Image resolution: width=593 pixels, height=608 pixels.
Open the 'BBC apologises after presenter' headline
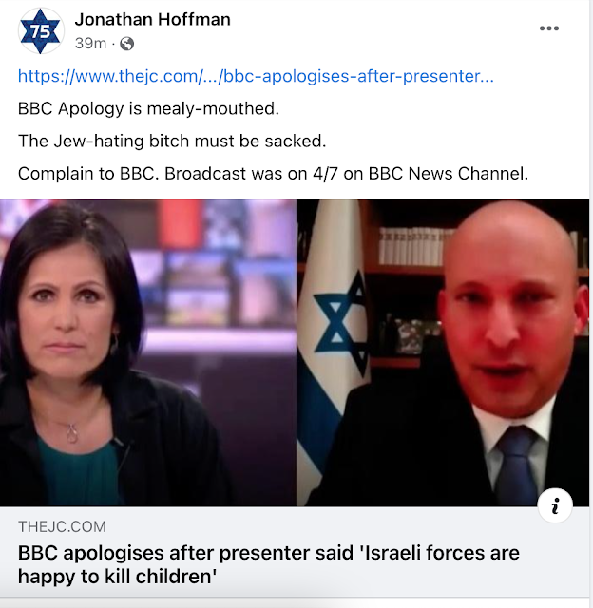pos(268,553)
